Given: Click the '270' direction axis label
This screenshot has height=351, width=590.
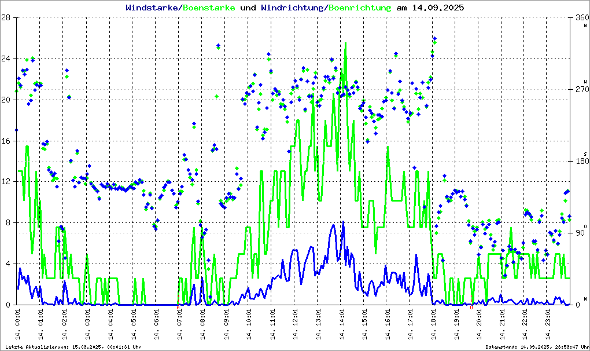Looking at the screenshot, I should [582, 90].
